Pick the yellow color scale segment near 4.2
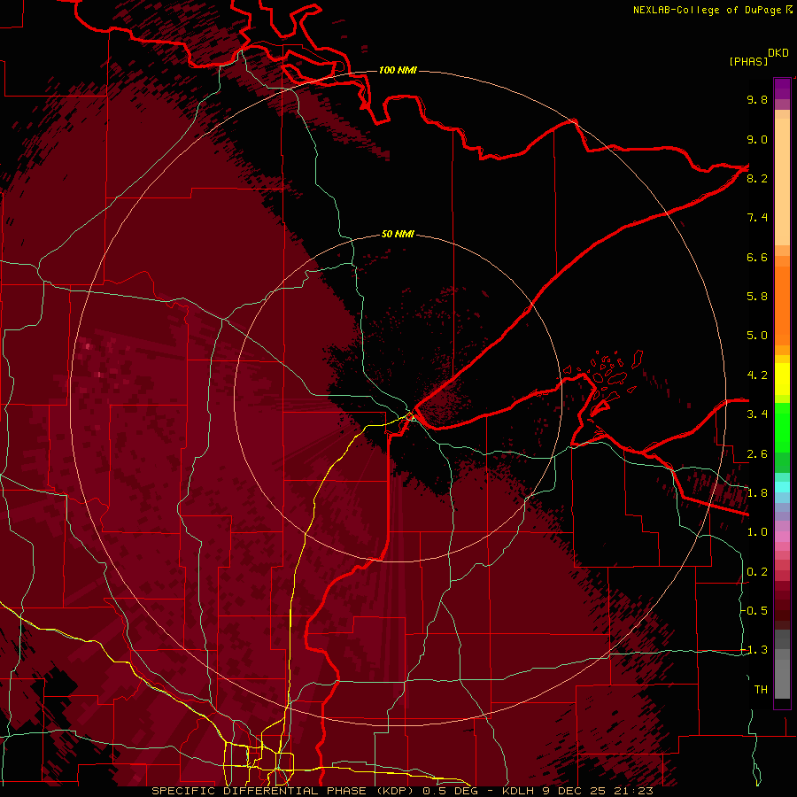Viewport: 797px width, 797px height. click(782, 379)
